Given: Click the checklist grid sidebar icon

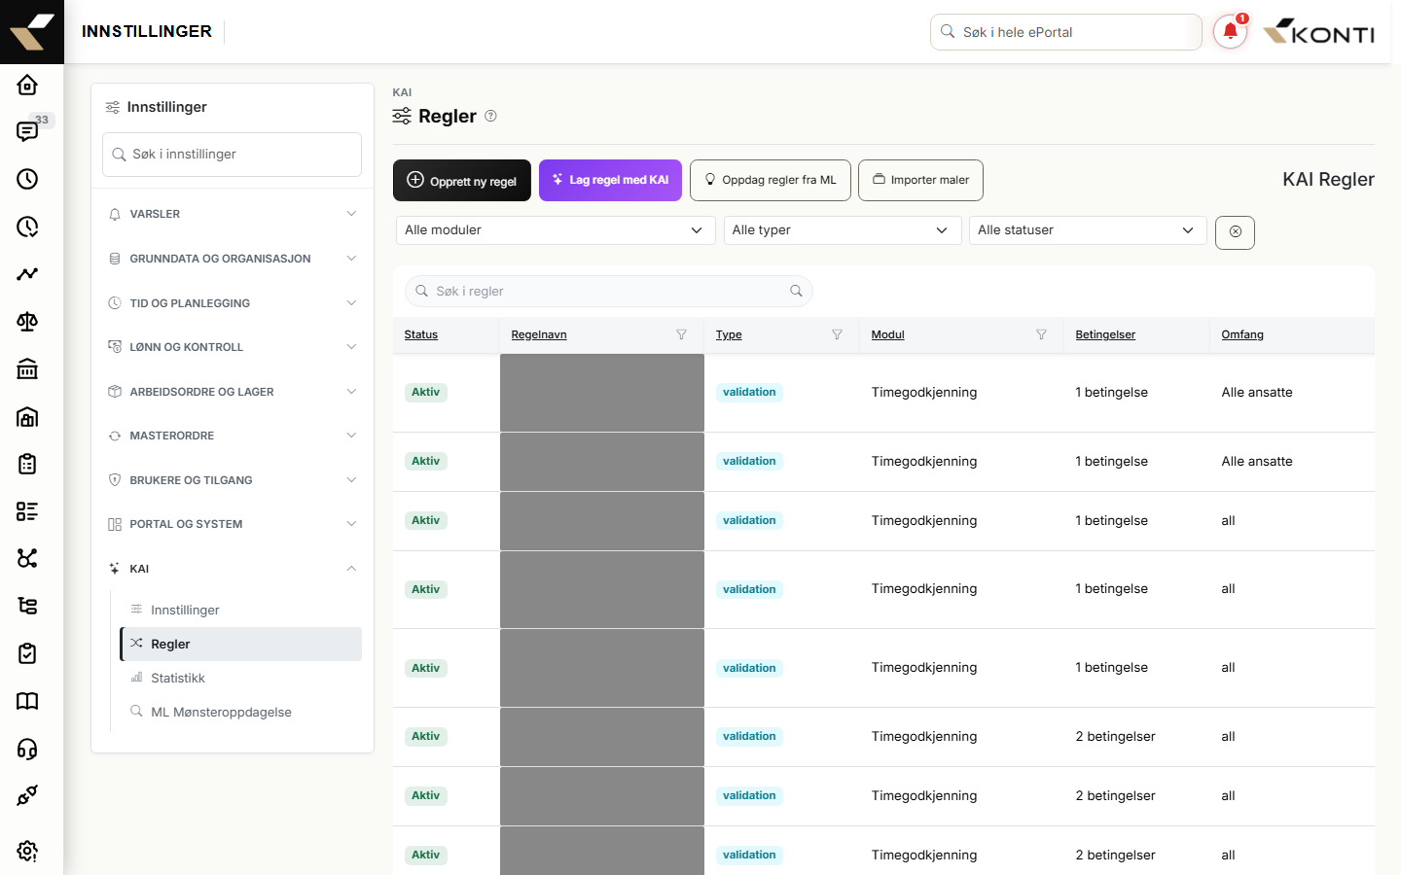Looking at the screenshot, I should [x=27, y=511].
